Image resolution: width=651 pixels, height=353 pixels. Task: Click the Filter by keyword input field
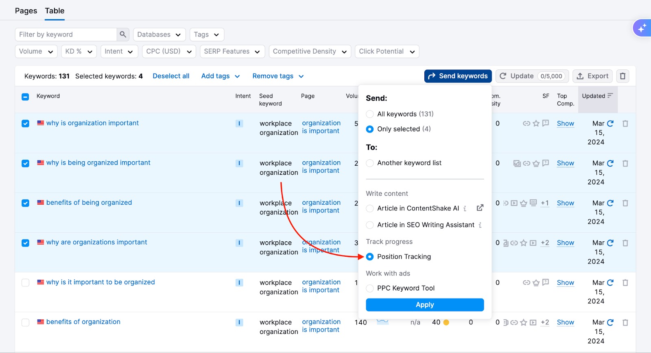66,35
